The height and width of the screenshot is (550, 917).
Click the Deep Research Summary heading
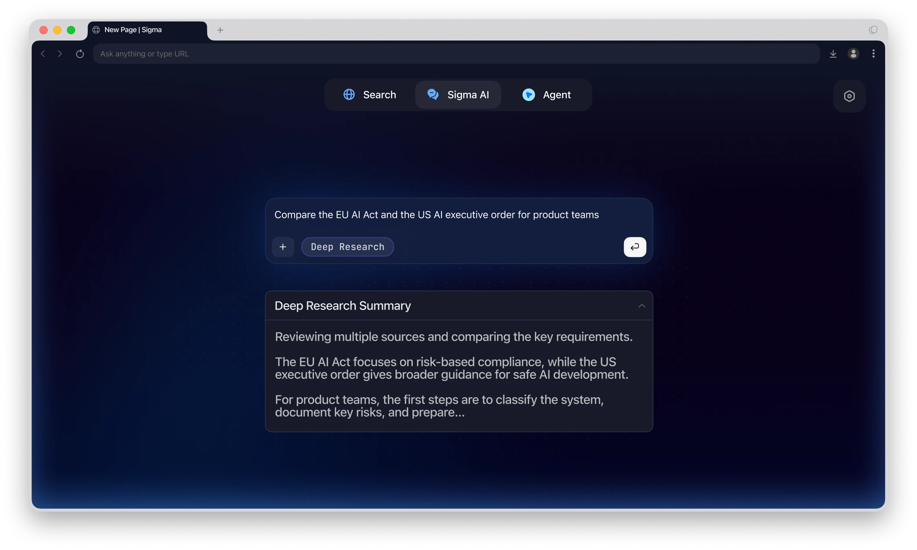(343, 306)
